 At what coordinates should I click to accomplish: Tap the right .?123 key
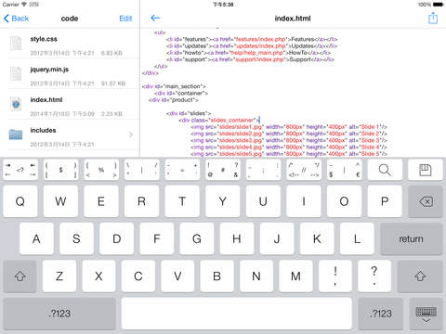[381, 314]
